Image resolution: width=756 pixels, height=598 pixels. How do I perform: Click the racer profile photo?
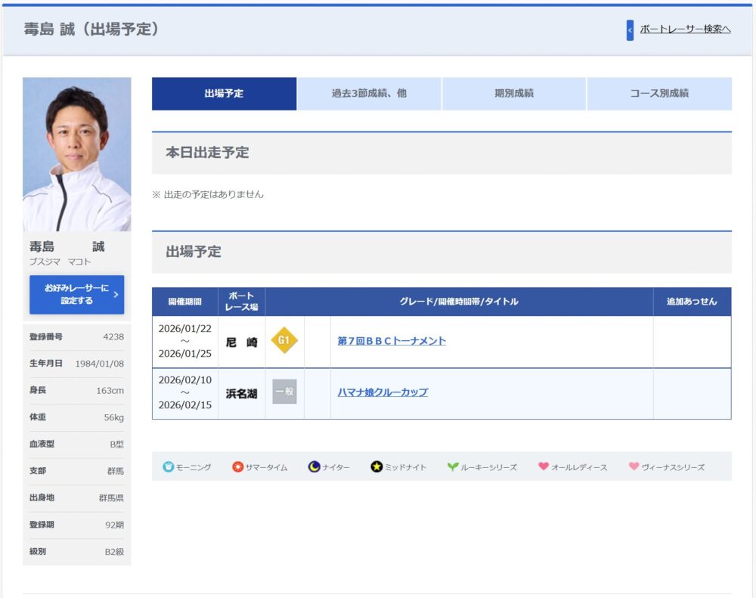point(76,154)
